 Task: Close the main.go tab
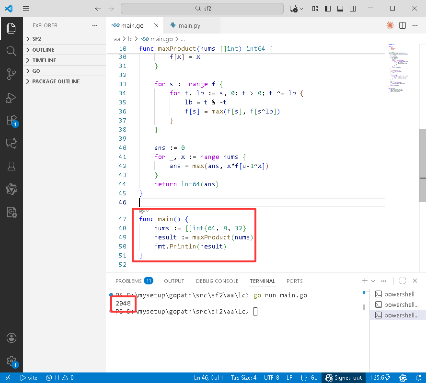tap(156, 25)
